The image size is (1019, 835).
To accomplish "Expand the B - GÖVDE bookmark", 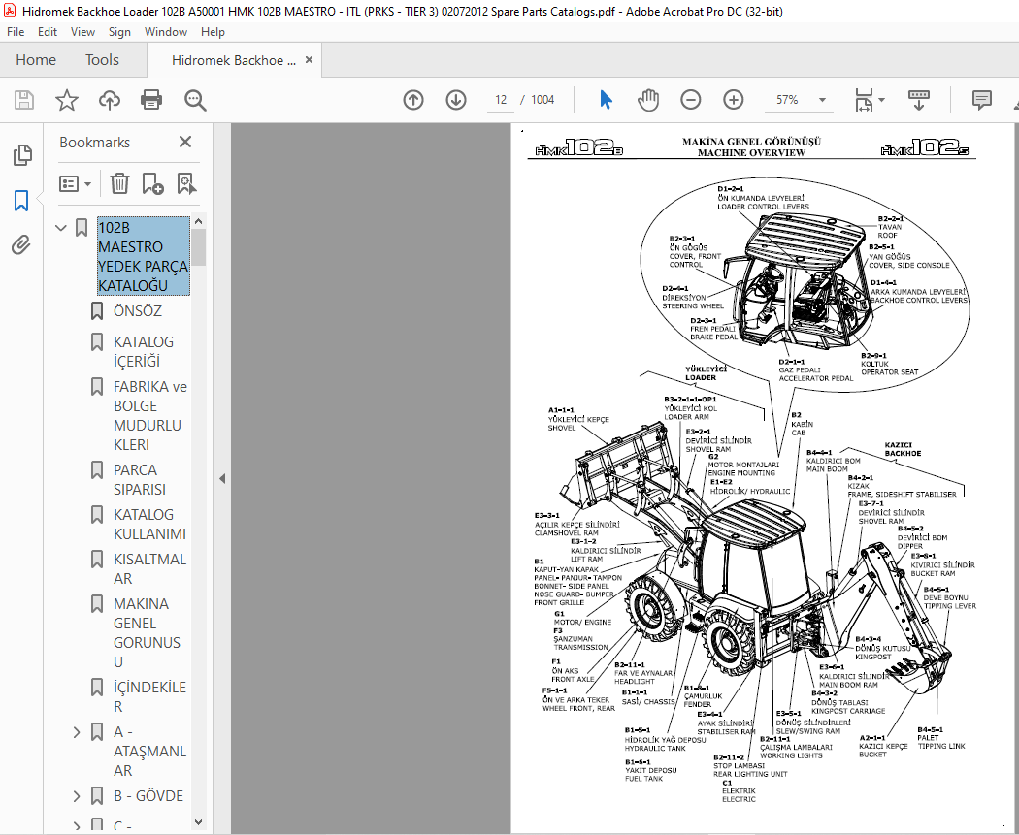I will 77,796.
